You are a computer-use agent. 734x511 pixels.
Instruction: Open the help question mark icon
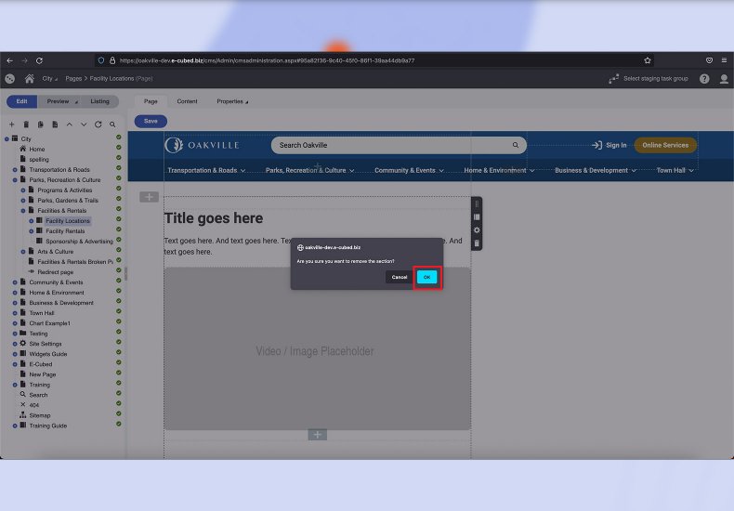tap(708, 79)
